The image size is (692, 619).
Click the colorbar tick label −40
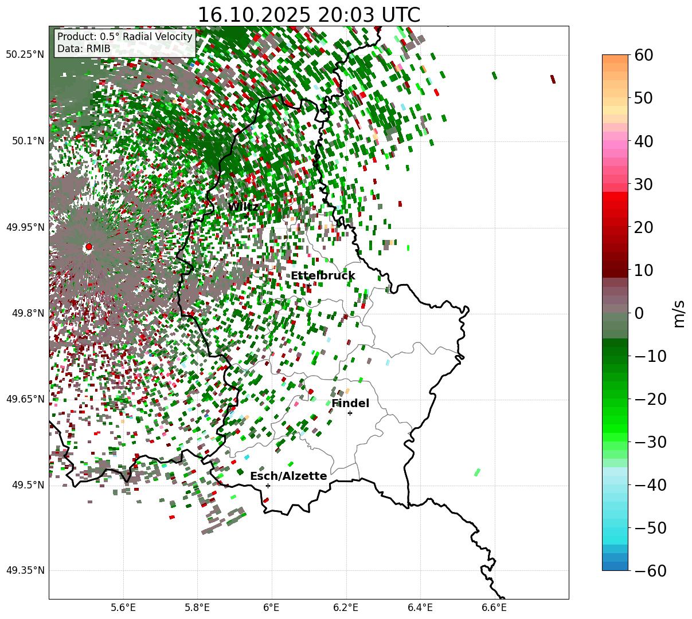pos(649,485)
